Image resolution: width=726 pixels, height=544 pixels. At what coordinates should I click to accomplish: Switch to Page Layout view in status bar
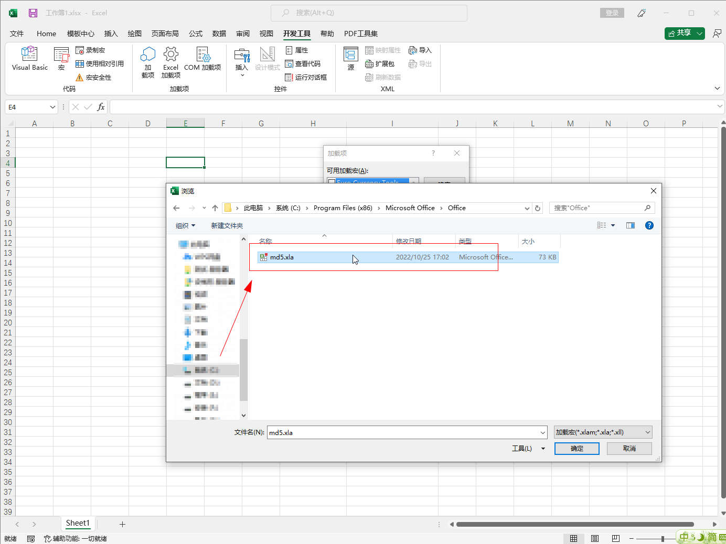coord(595,538)
